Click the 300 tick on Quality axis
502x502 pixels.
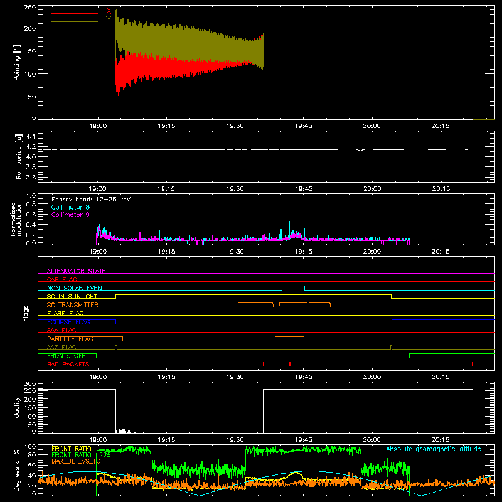click(x=29, y=384)
